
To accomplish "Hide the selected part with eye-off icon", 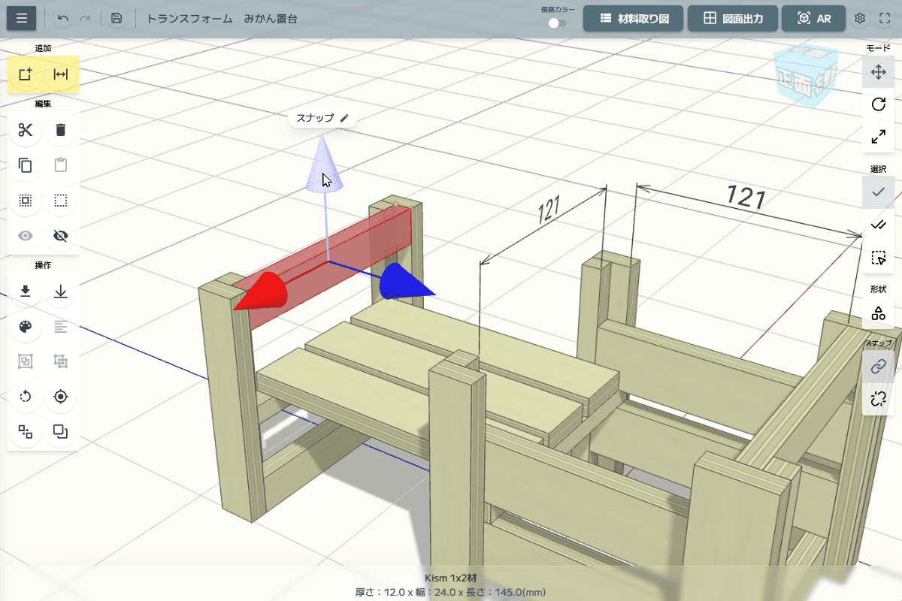I will coord(60,236).
